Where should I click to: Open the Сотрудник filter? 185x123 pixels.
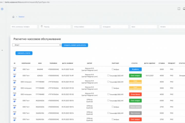point(115,27)
